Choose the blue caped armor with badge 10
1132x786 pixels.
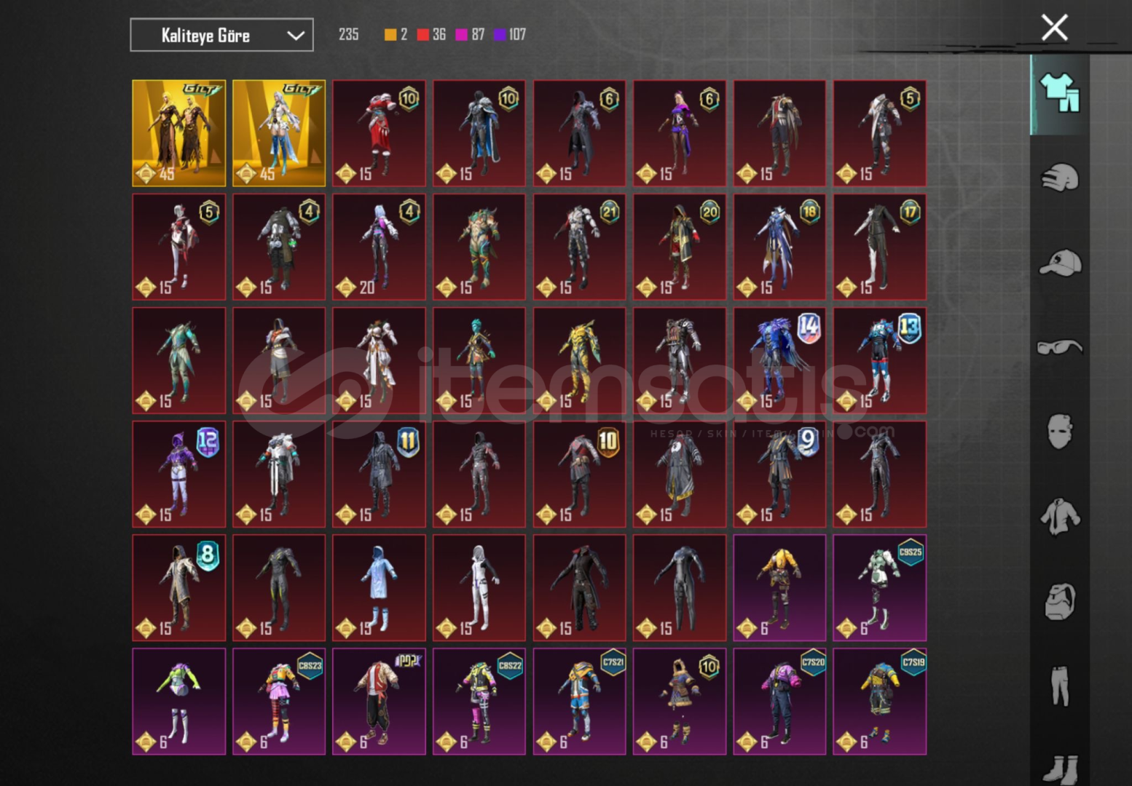[x=479, y=133]
